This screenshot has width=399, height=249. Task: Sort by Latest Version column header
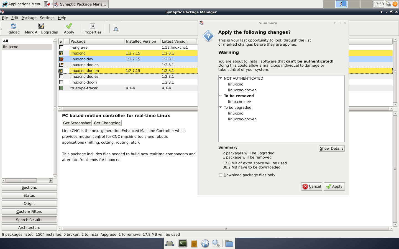179,41
